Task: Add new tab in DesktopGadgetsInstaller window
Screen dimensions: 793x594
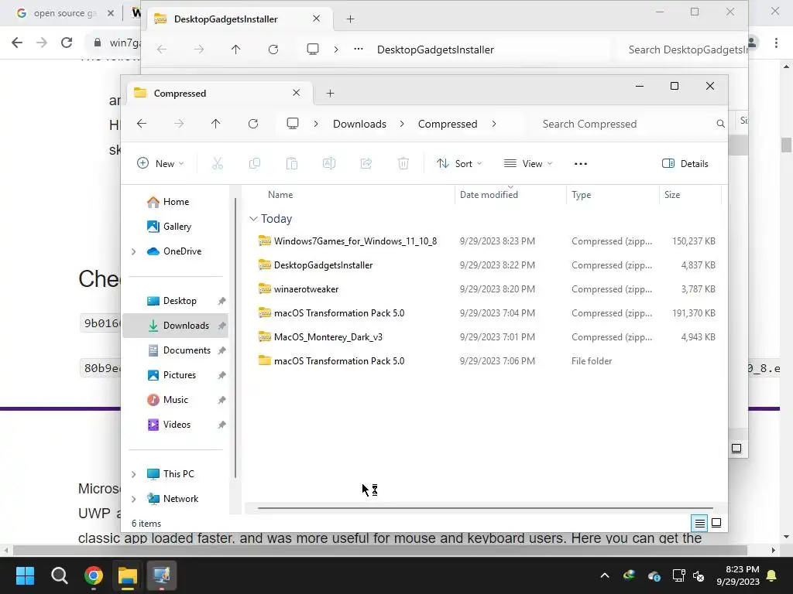Action: [350, 19]
